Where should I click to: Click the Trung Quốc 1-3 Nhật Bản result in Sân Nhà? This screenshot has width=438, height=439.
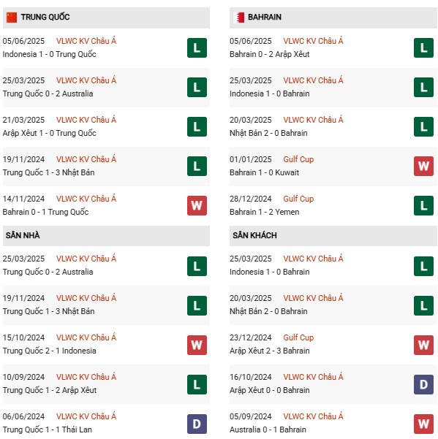(x=48, y=311)
